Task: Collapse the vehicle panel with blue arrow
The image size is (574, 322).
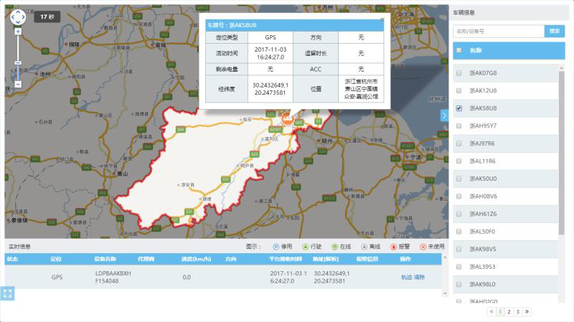Action: (x=444, y=115)
